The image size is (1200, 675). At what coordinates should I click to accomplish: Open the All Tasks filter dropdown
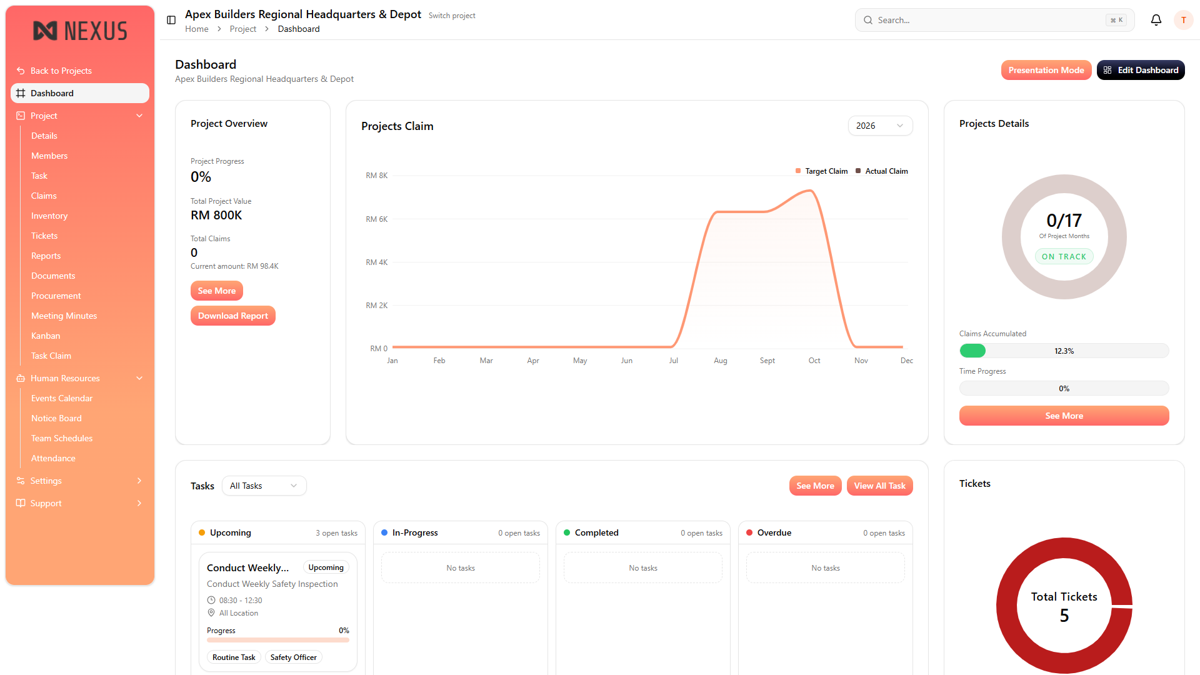264,486
